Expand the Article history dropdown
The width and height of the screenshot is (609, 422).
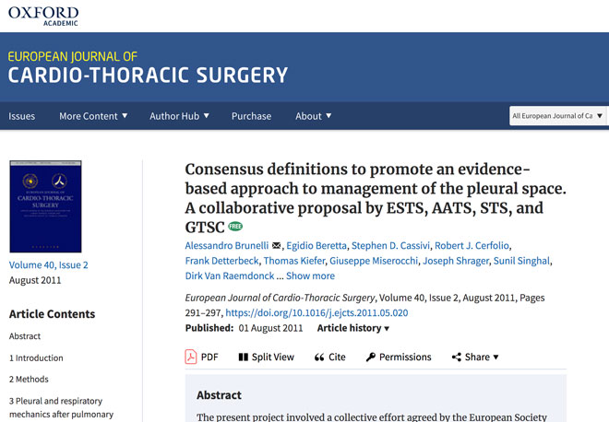[353, 328]
